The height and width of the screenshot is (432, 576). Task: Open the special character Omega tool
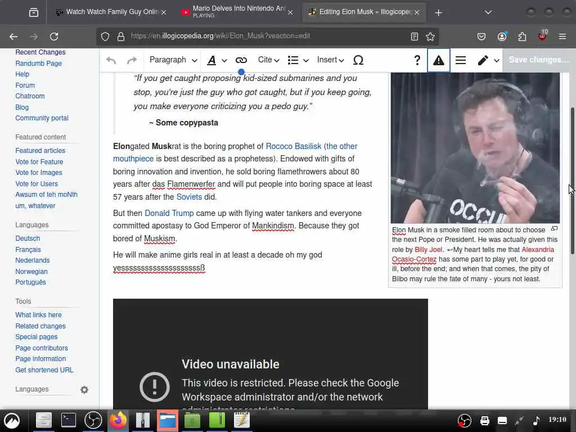point(358,60)
